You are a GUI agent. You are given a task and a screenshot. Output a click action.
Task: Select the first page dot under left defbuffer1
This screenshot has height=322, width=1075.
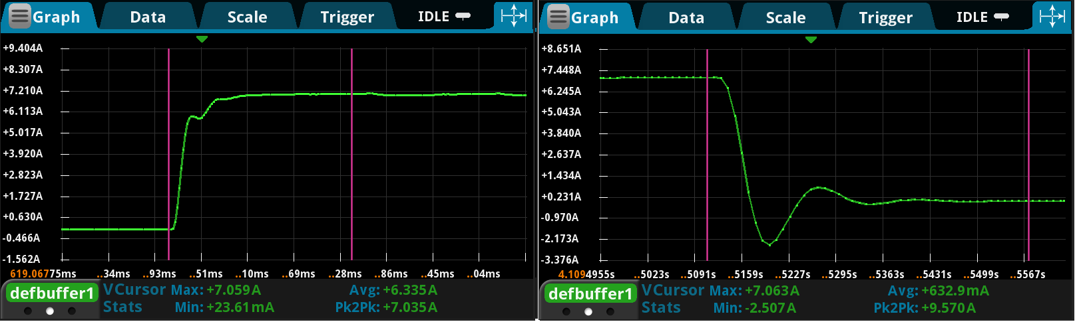pos(28,311)
